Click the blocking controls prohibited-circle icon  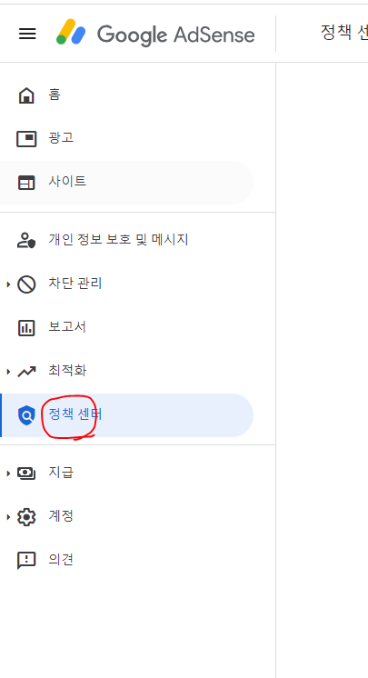(26, 284)
